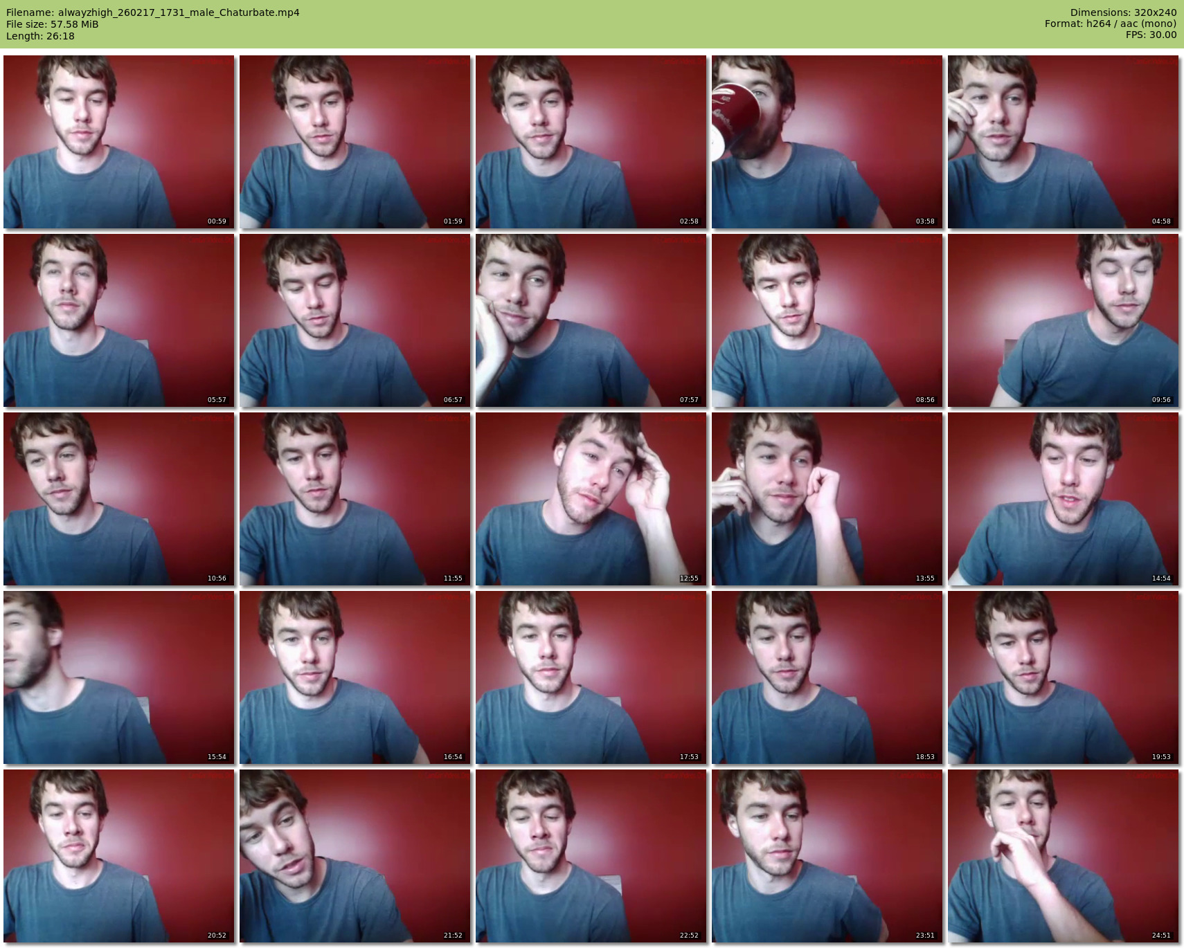Select the thumbnail marked 22:52
This screenshot has height=948, width=1184.
coord(591,856)
